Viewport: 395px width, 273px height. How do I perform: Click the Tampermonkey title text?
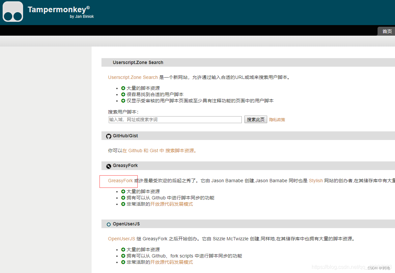[x=58, y=10]
